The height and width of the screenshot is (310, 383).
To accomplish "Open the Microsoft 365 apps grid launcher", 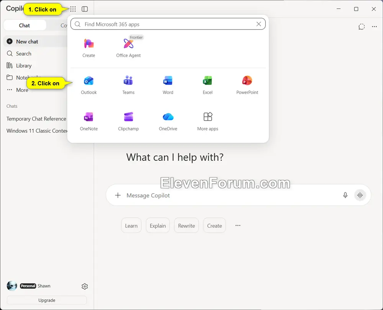I will (x=73, y=9).
